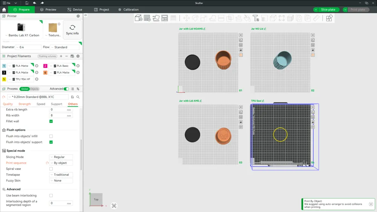Click the home icon

[x=4, y=10]
